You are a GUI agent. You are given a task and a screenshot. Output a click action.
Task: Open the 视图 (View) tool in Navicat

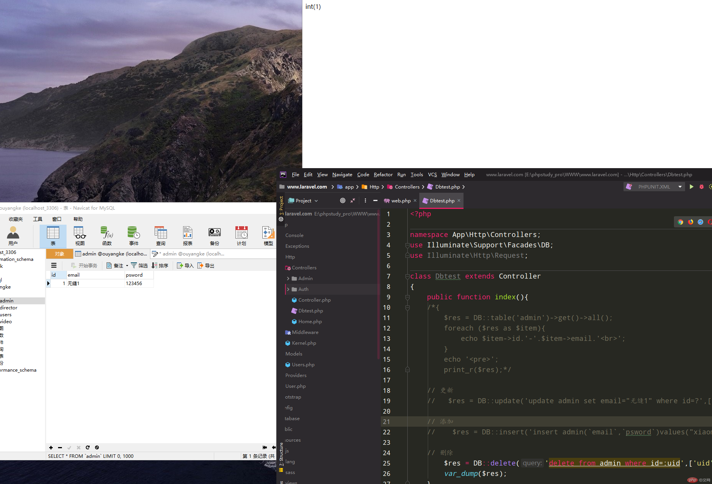click(x=80, y=236)
